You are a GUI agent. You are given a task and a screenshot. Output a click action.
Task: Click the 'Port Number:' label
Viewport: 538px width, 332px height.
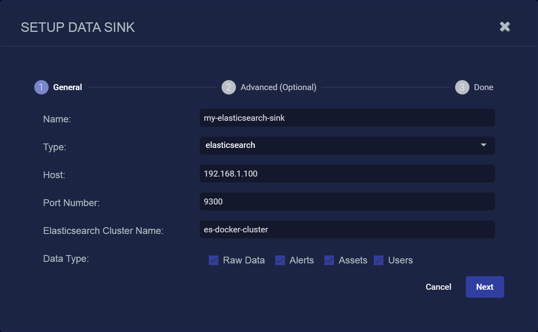click(x=71, y=203)
